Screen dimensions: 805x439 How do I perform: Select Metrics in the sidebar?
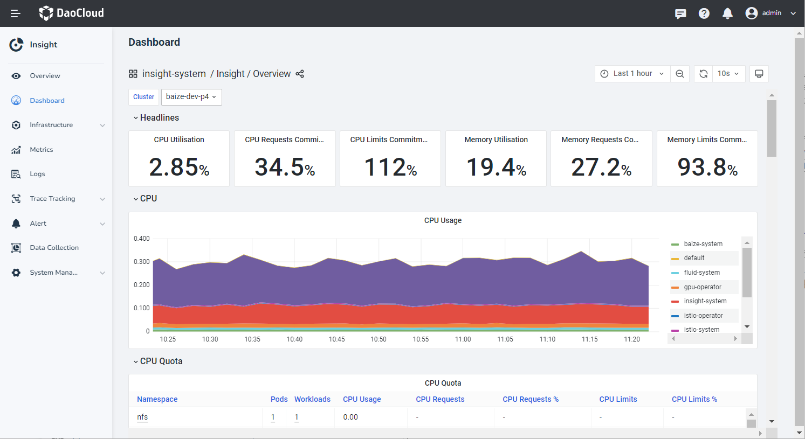[x=42, y=150]
